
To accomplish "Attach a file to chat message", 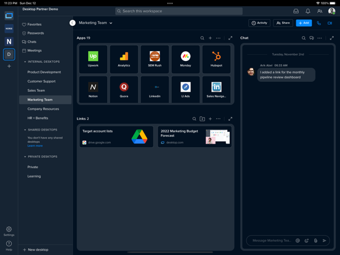I will [x=315, y=240].
